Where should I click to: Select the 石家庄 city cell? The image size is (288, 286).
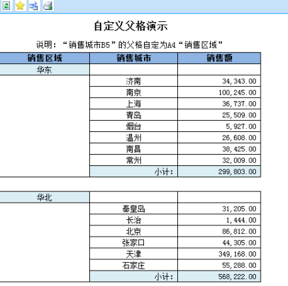pyautogui.click(x=133, y=265)
